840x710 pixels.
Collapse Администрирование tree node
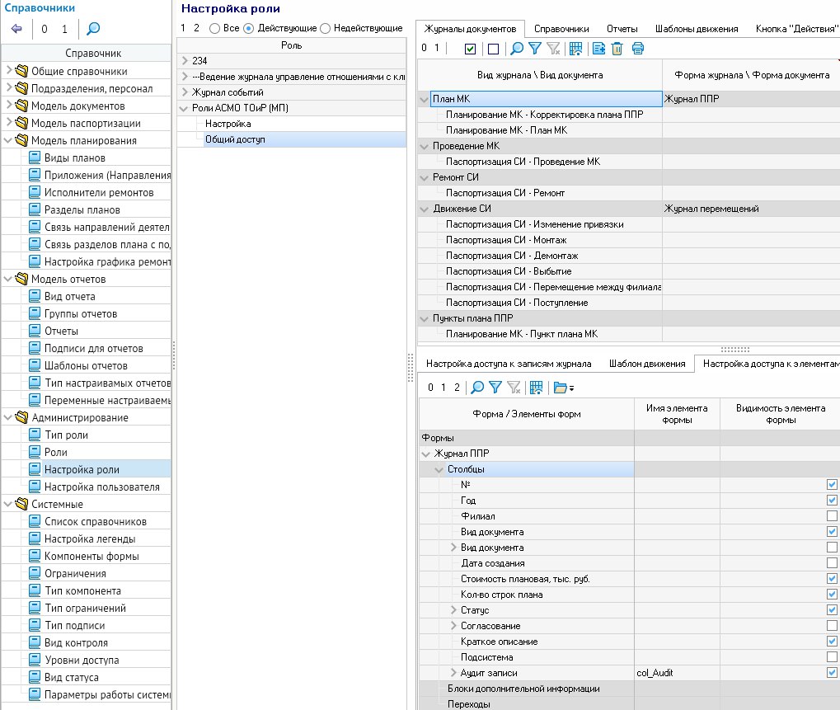(x=8, y=417)
